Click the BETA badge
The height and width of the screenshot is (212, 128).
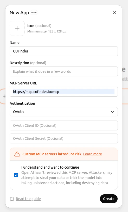coord(34,12)
